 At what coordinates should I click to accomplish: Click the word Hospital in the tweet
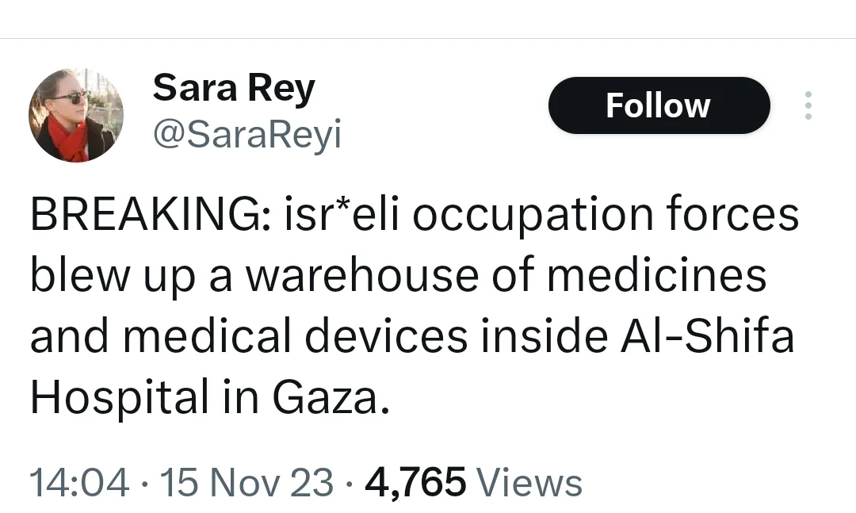[x=120, y=398]
